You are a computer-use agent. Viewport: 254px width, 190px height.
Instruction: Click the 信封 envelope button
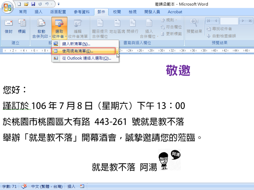pos(9,27)
